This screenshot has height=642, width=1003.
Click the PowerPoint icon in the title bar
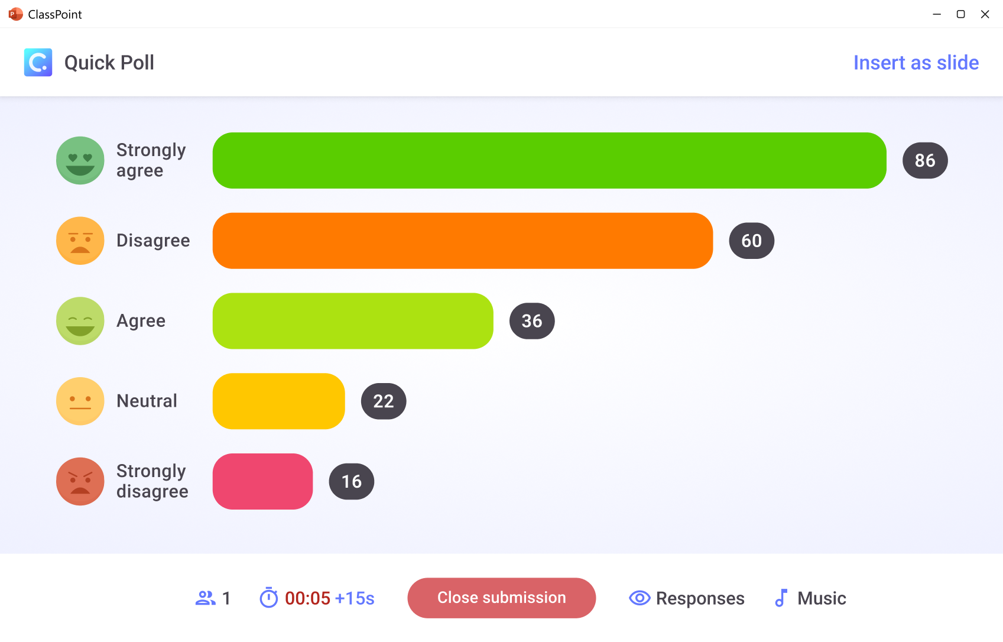point(14,14)
